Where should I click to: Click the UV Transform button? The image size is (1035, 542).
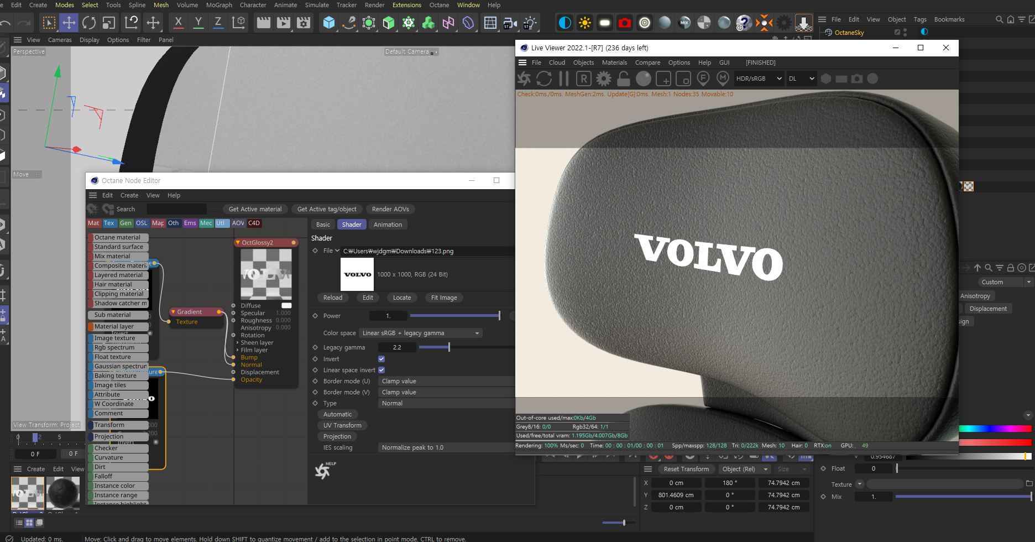[342, 425]
